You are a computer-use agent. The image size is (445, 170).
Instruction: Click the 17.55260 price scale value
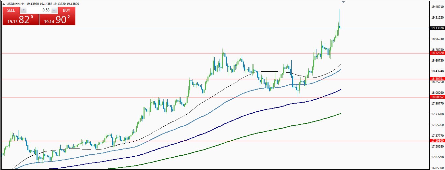coord(437,125)
